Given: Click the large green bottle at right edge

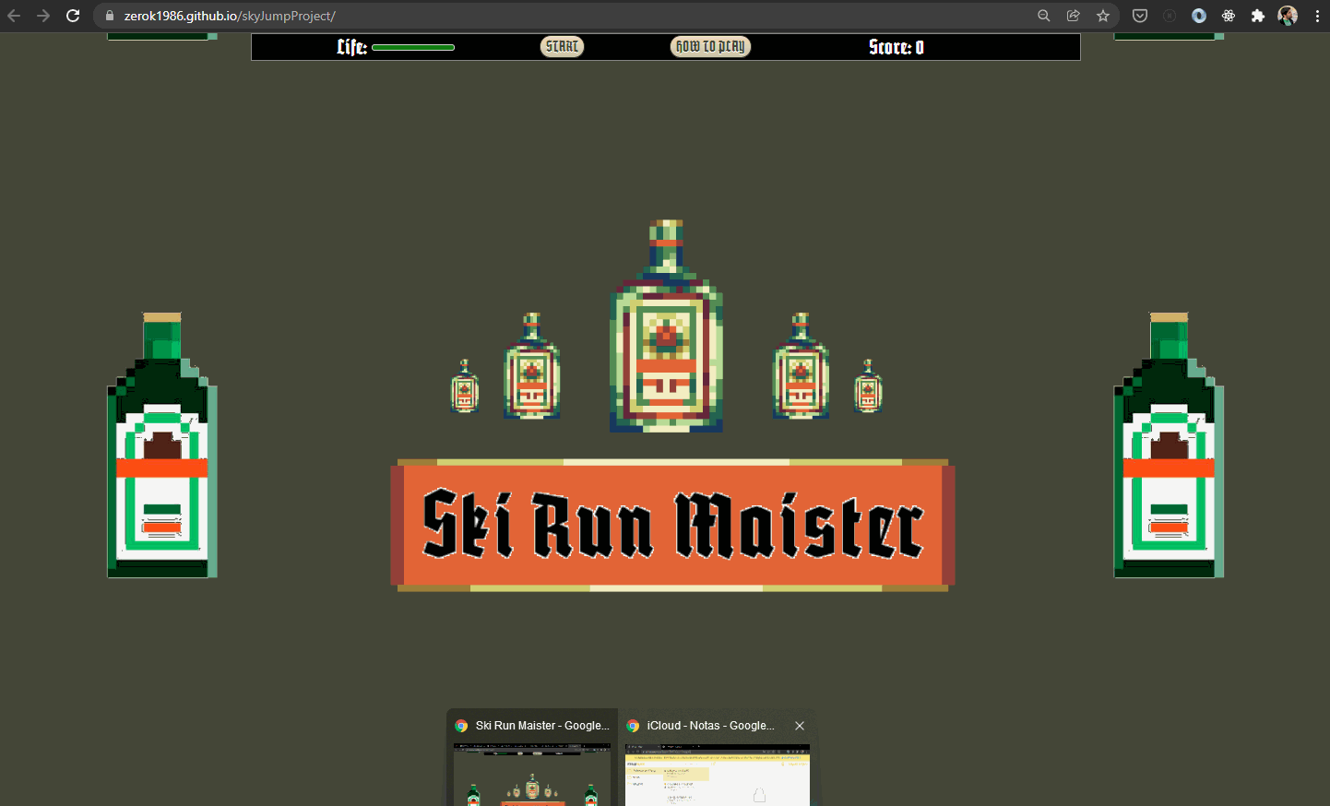Looking at the screenshot, I should tap(1169, 445).
